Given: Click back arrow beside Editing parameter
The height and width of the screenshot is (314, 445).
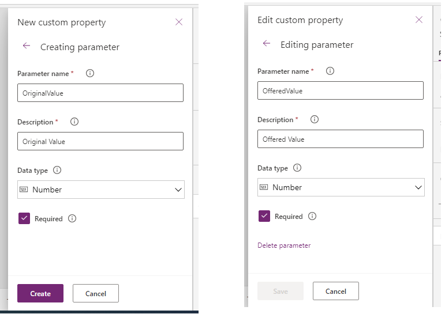Looking at the screenshot, I should (x=266, y=44).
